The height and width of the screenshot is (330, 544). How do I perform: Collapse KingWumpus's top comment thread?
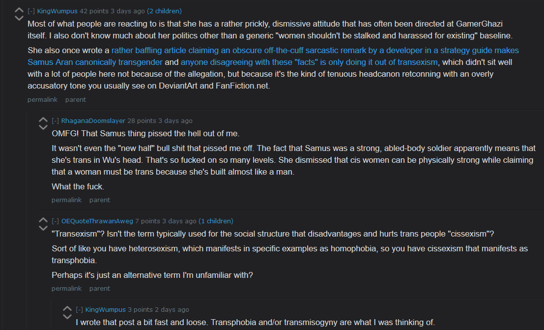tap(31, 11)
